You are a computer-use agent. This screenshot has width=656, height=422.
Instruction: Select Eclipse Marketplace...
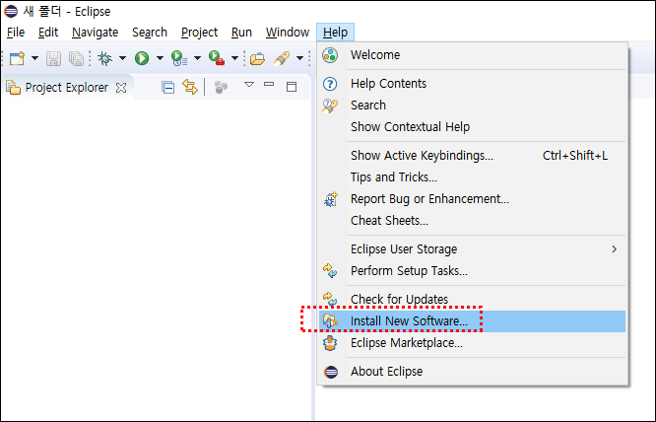pyautogui.click(x=473, y=343)
